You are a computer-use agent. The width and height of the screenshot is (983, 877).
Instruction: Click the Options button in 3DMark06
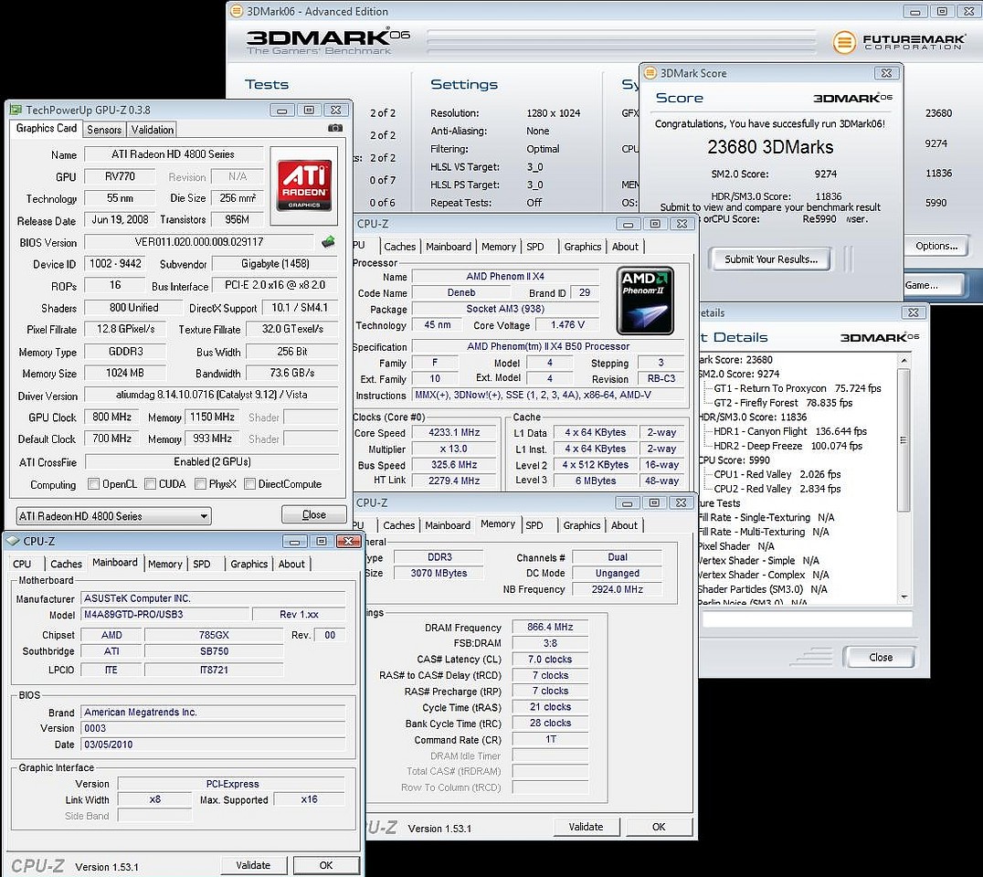[x=936, y=246]
